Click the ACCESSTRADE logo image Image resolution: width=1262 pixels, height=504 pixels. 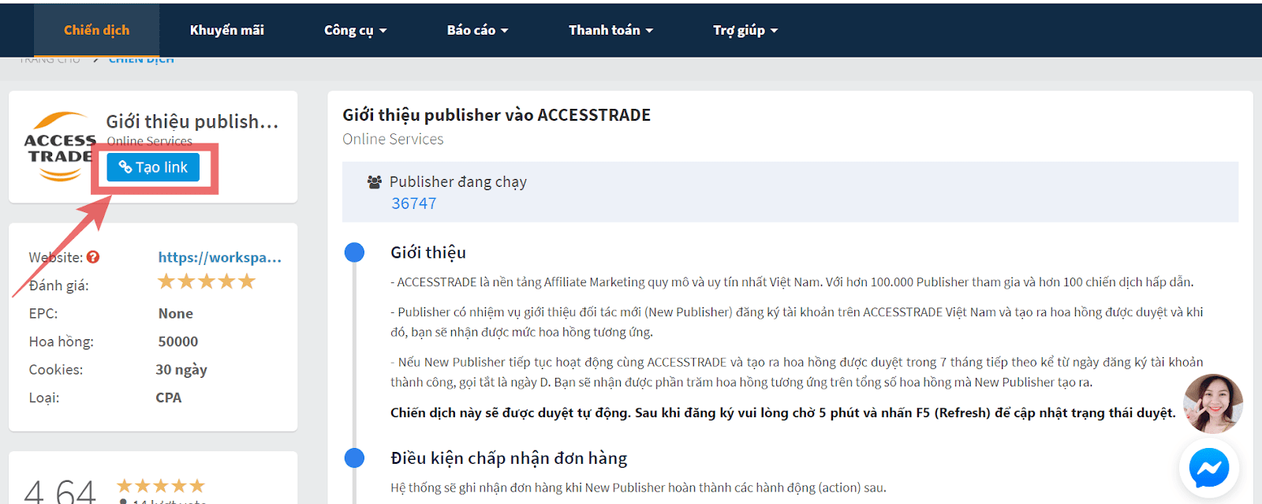[60, 146]
